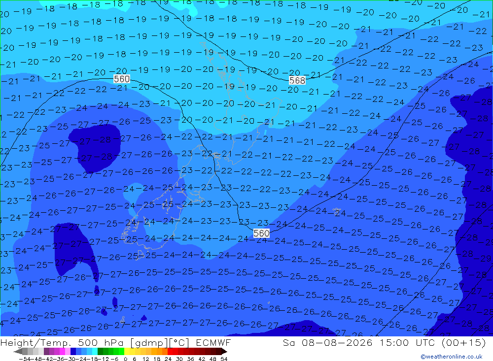Open the weatheronline.co.uk copyright link
This screenshot has width=493, height=361.
click(x=452, y=356)
